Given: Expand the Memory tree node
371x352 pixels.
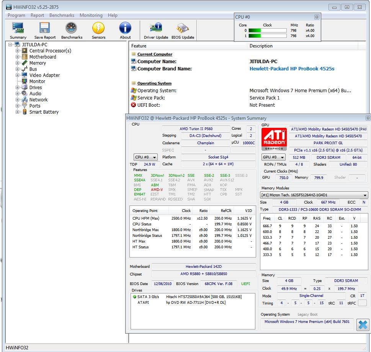Looking at the screenshot, I should 17,63.
